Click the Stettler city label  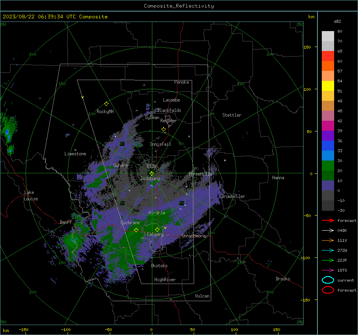tap(232, 115)
